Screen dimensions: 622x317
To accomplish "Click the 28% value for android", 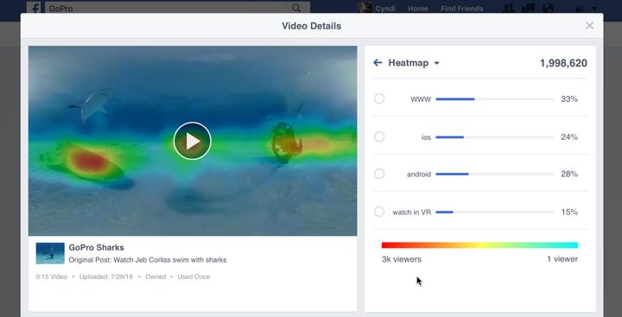I will click(569, 174).
